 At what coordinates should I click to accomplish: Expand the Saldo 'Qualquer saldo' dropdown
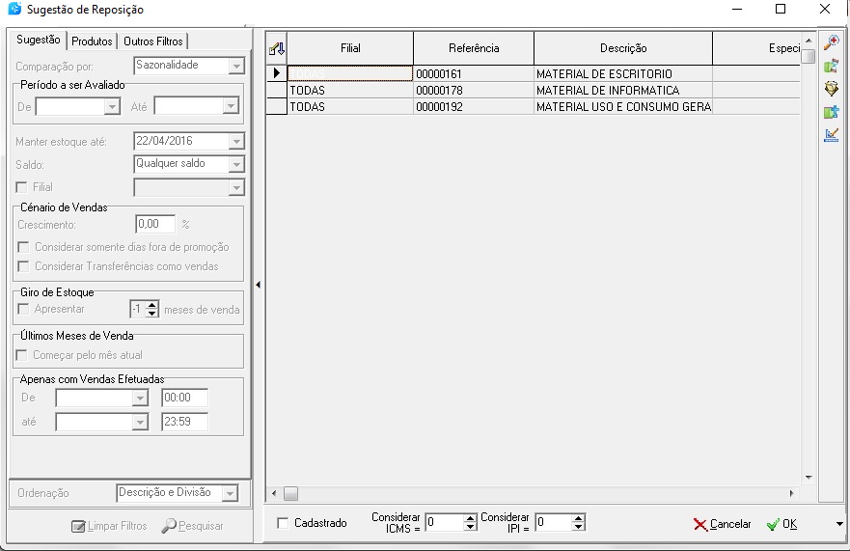(x=236, y=164)
